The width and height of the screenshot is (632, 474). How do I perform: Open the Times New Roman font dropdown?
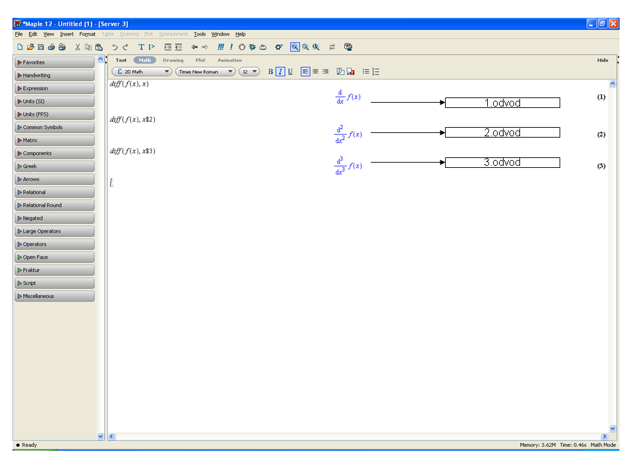point(205,72)
